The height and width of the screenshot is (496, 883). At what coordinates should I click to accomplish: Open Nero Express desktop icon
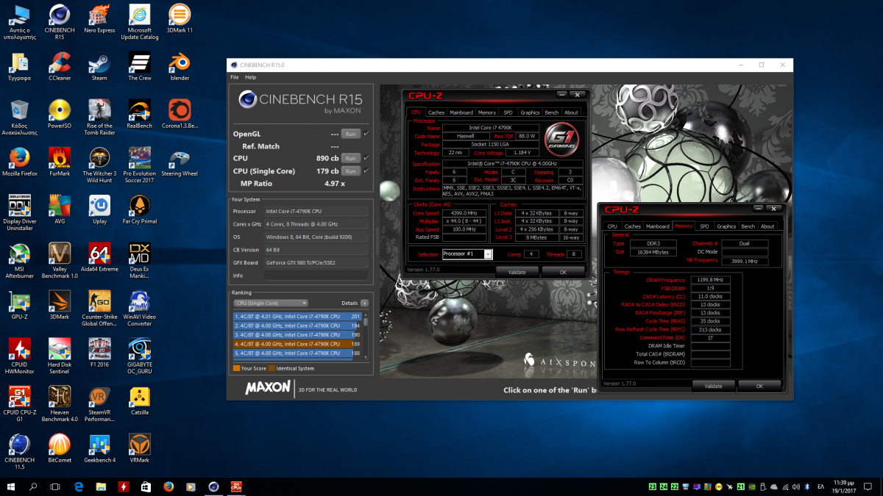click(99, 19)
